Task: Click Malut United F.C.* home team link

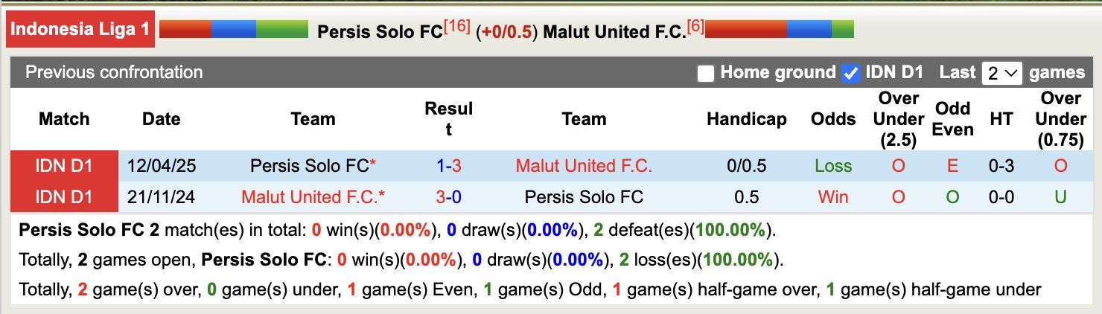Action: tap(313, 197)
